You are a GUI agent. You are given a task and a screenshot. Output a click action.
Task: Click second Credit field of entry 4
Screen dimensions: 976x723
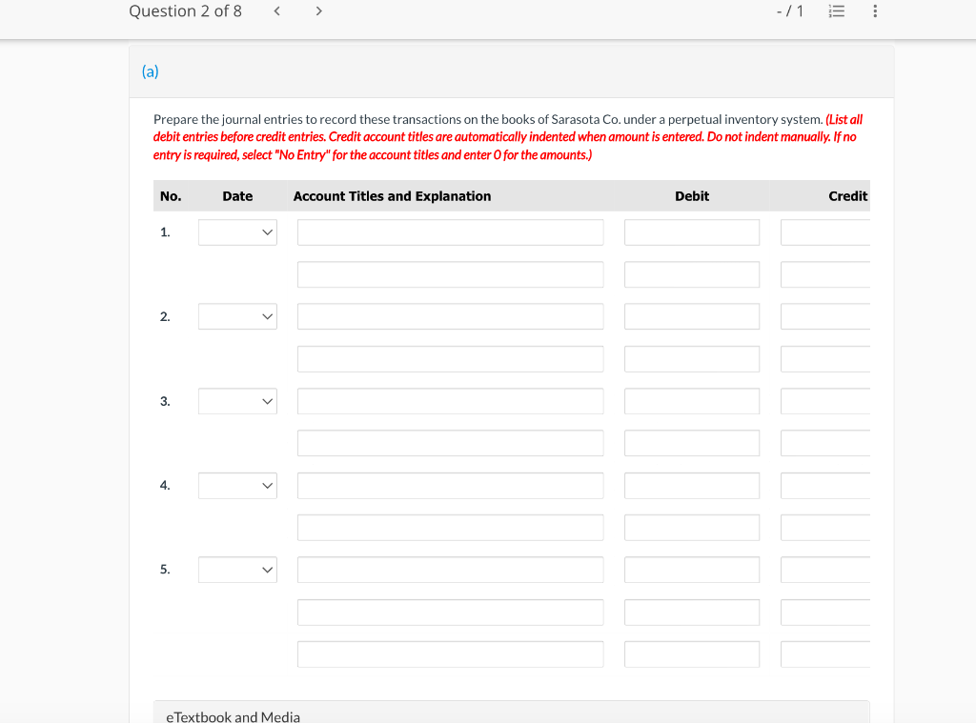click(825, 528)
